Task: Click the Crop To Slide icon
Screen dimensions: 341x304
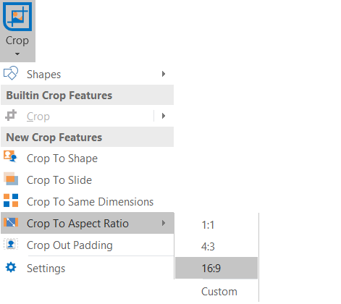Action: coord(11,179)
